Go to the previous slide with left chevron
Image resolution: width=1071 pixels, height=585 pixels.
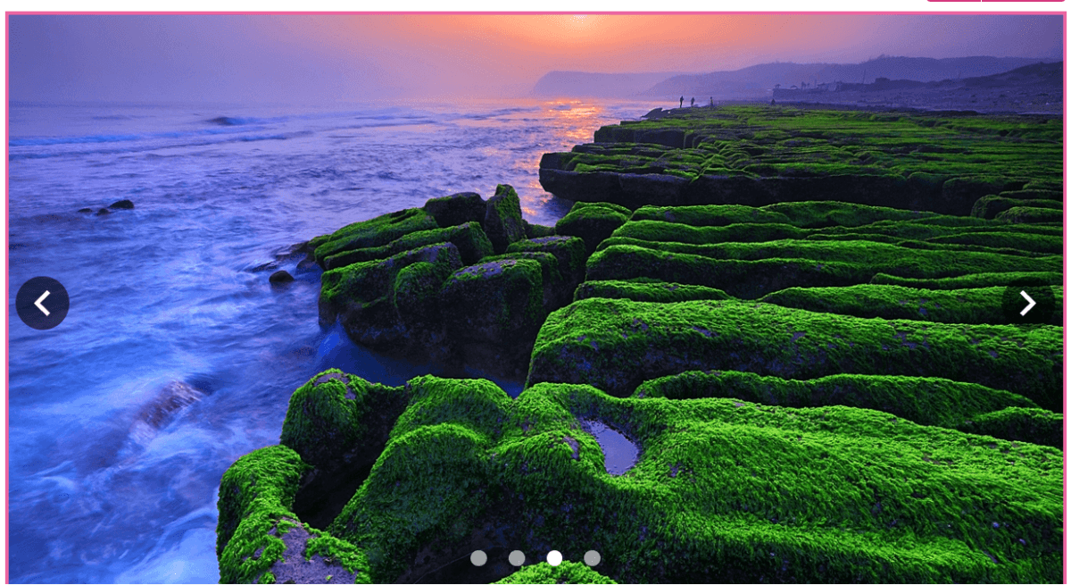[42, 304]
